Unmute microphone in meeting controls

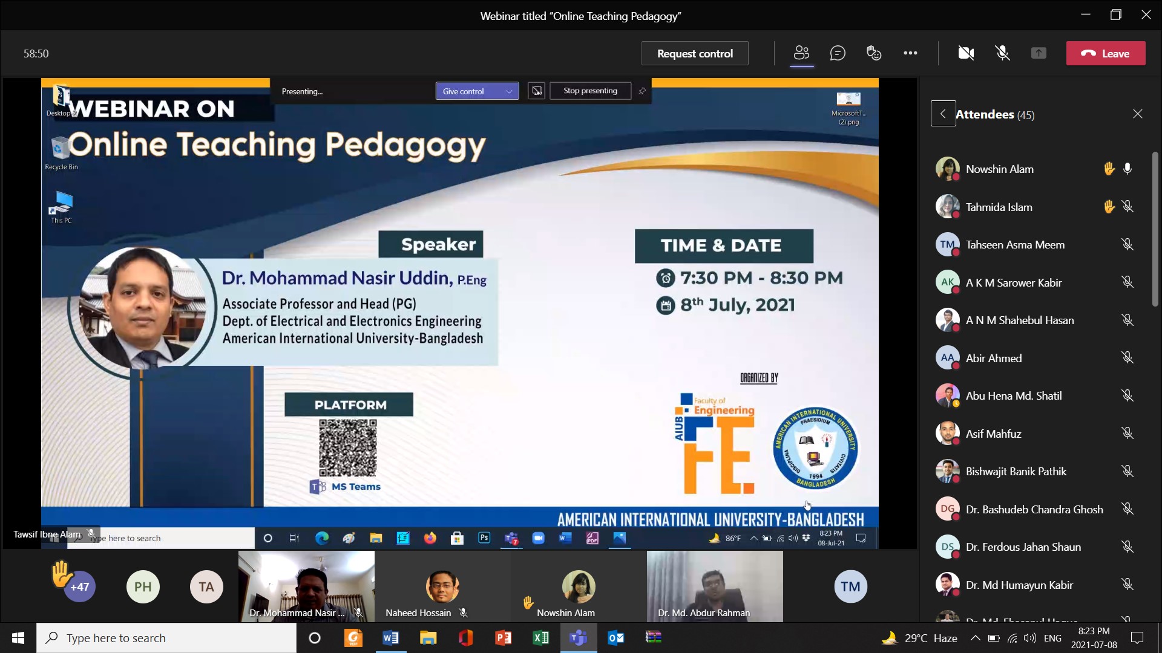coord(1003,53)
